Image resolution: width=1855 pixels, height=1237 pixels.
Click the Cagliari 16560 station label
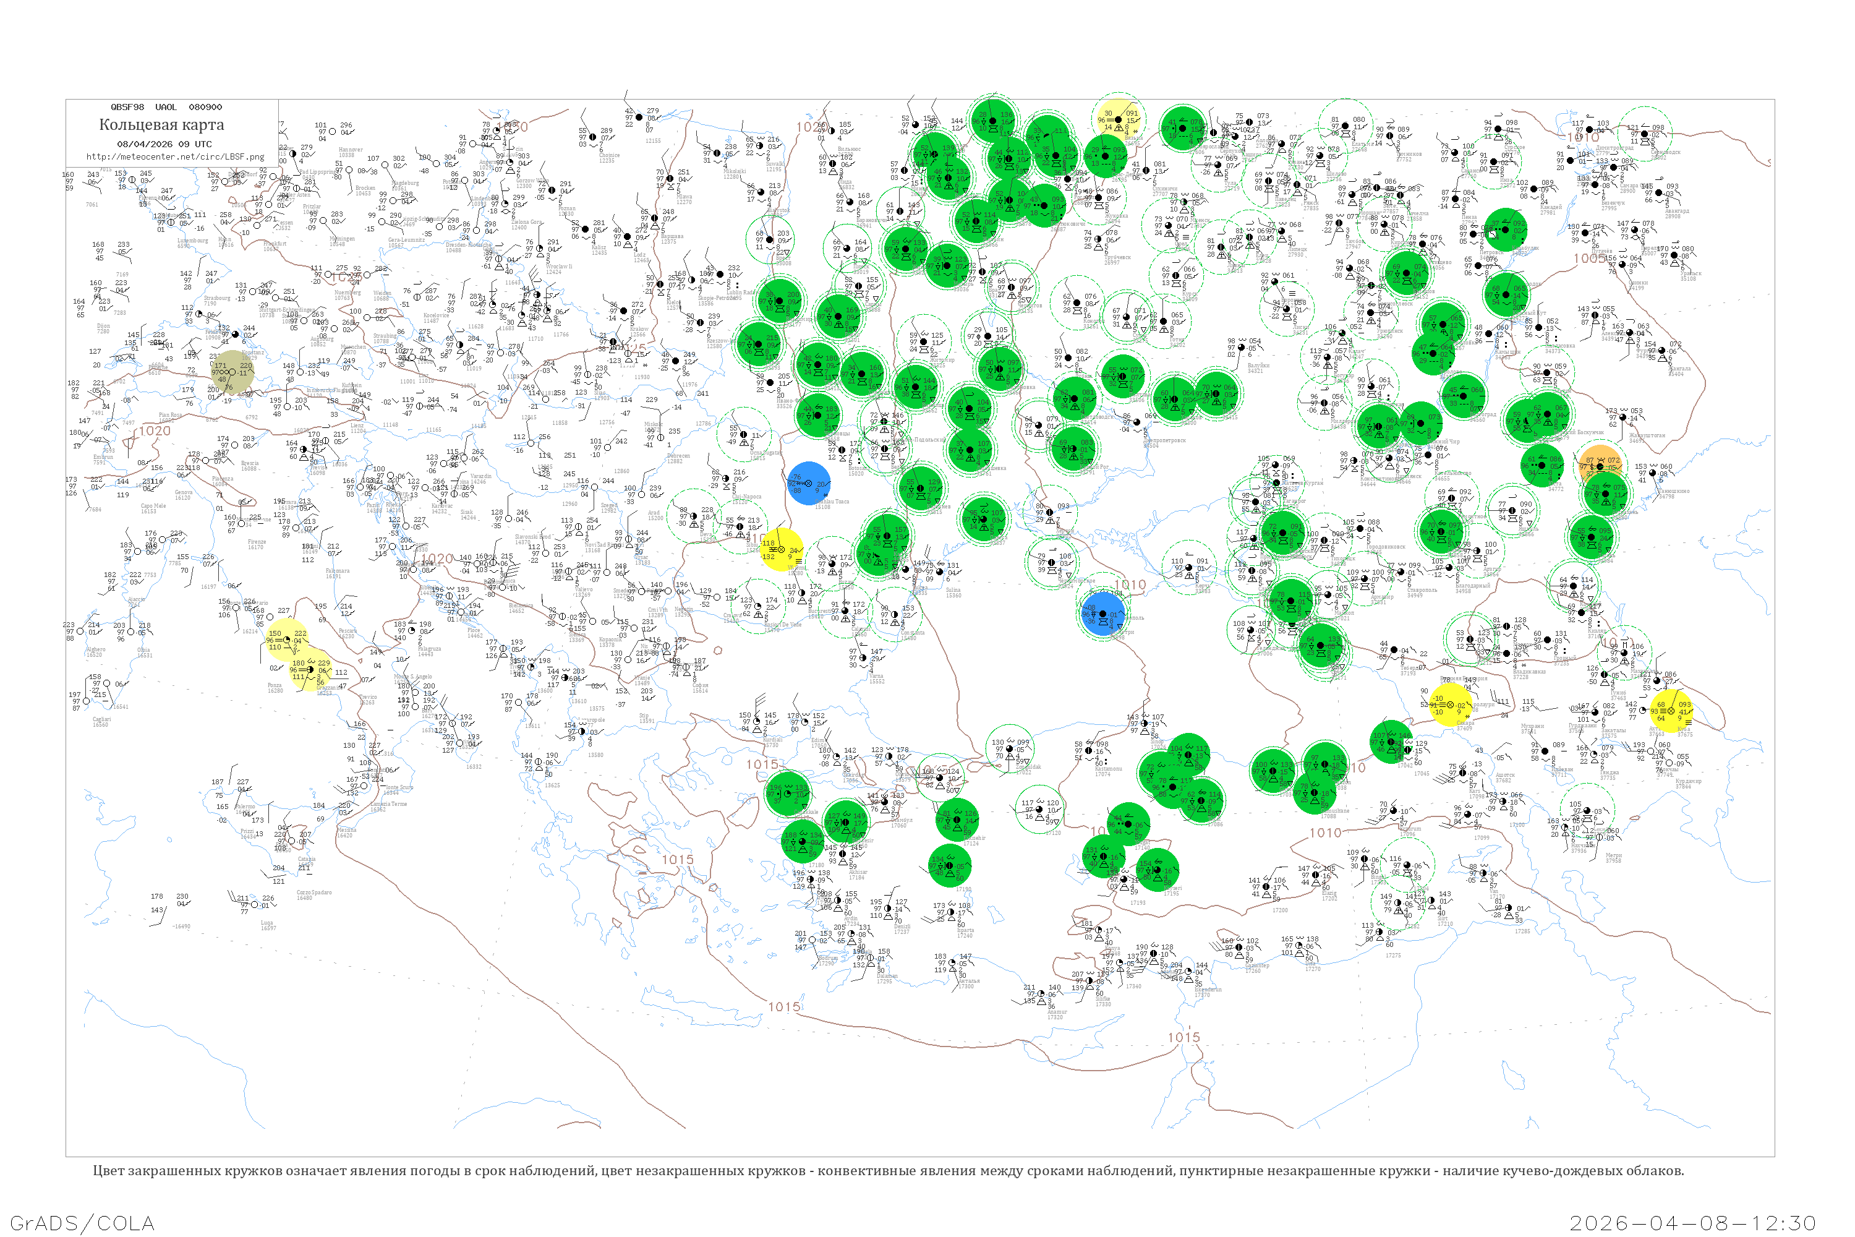pos(101,721)
